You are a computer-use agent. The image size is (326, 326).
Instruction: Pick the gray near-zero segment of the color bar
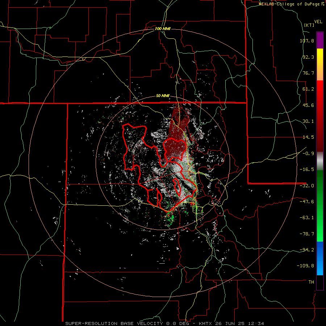click(320, 161)
